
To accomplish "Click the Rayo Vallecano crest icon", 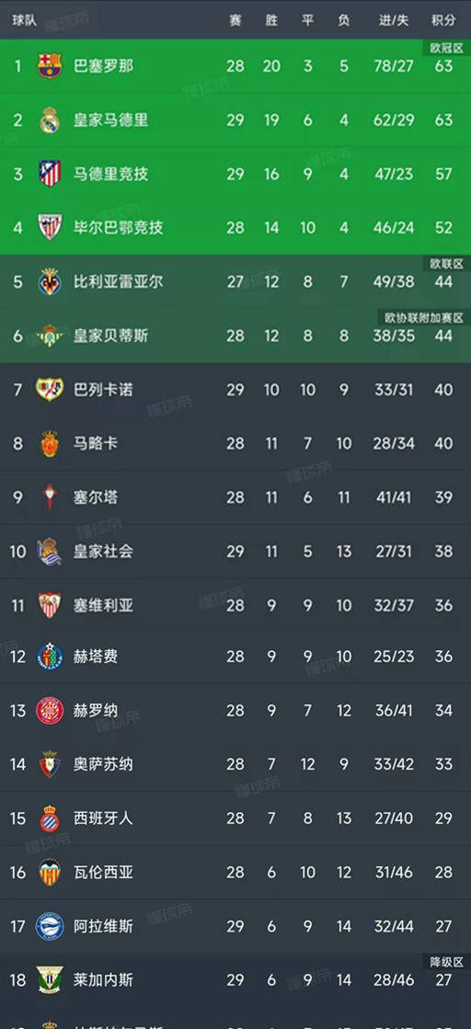I will click(50, 390).
